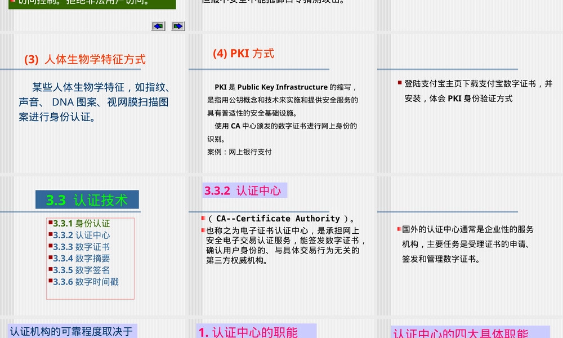Select the (4) PKI 方式 slide thumbnail
The height and width of the screenshot is (338, 563).
pyautogui.click(x=283, y=104)
